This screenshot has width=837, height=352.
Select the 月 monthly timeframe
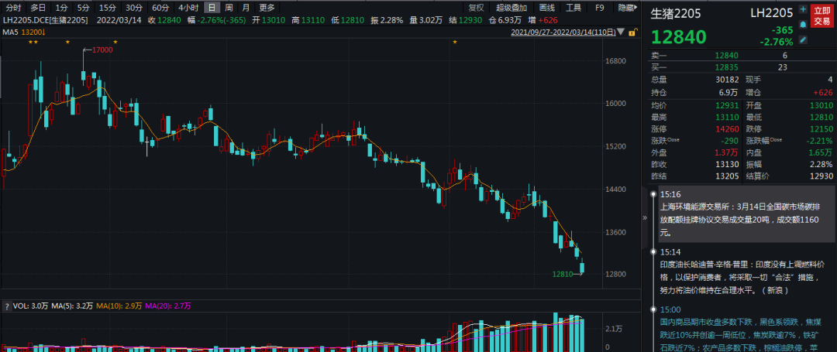pos(246,8)
